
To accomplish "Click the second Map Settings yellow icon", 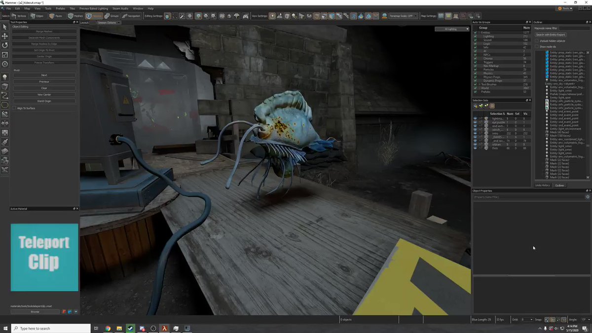I will click(x=448, y=16).
